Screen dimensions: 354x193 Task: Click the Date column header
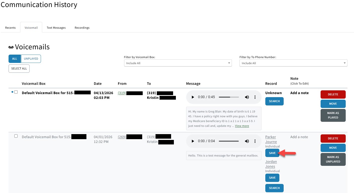[98, 84]
